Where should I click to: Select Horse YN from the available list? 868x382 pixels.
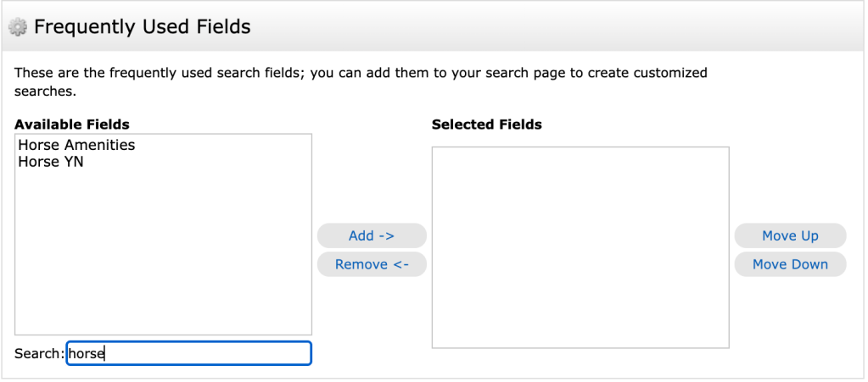pos(51,162)
